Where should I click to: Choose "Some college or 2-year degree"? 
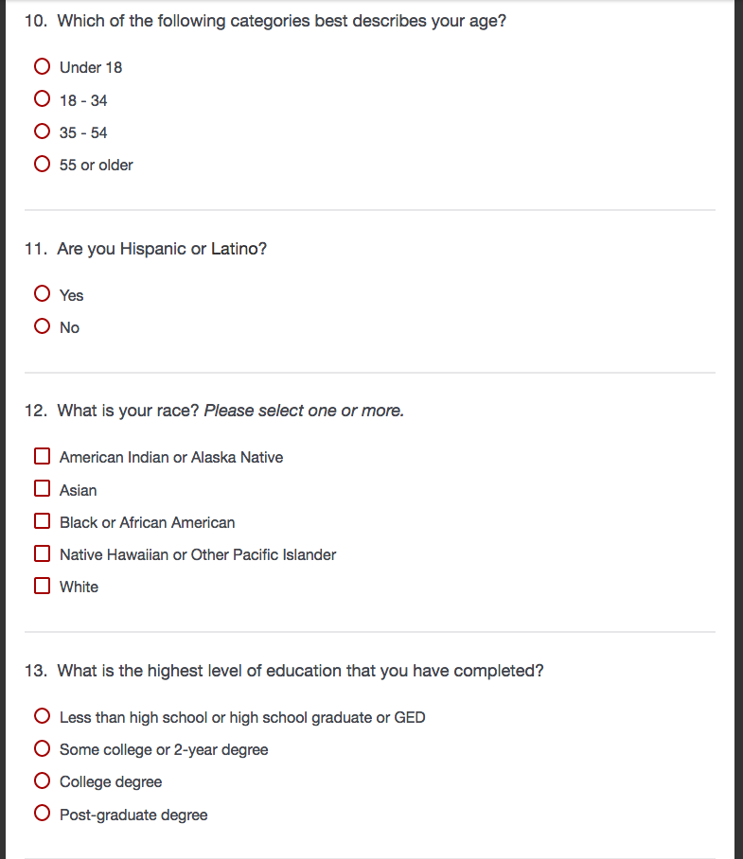pyautogui.click(x=42, y=749)
